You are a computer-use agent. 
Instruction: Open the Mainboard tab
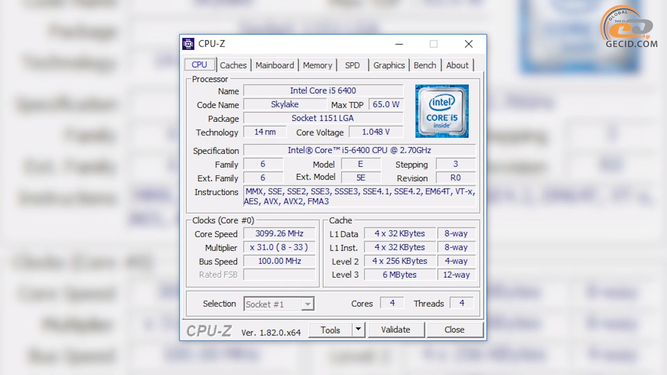(275, 65)
